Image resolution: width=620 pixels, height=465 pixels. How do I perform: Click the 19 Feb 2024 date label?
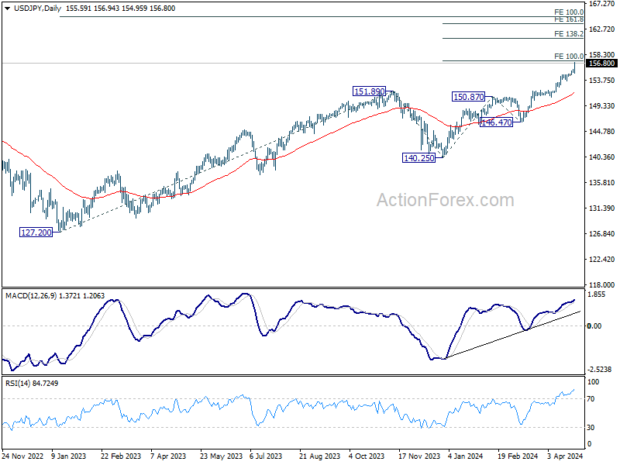point(518,456)
